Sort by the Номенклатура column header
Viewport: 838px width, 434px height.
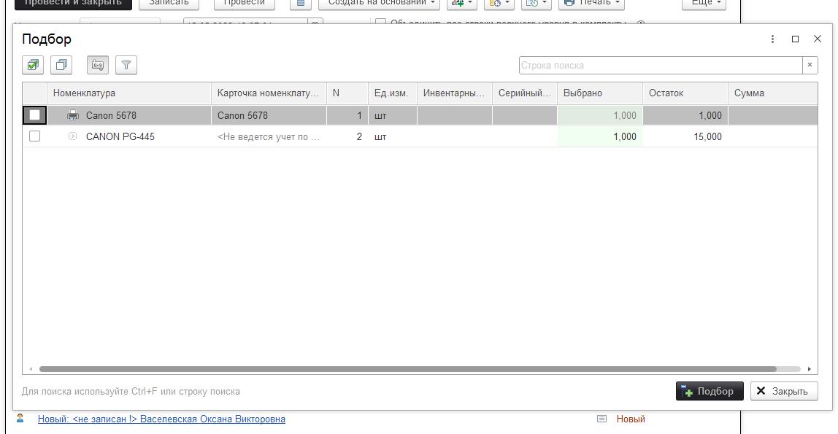129,93
